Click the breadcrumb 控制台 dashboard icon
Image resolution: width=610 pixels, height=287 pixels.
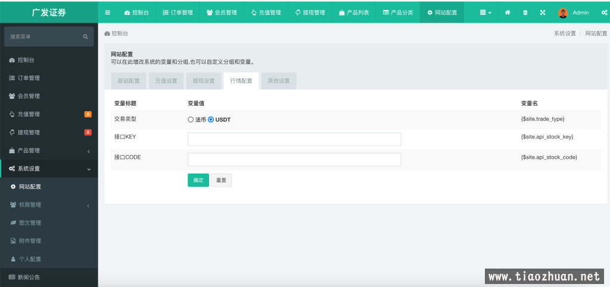tap(107, 34)
